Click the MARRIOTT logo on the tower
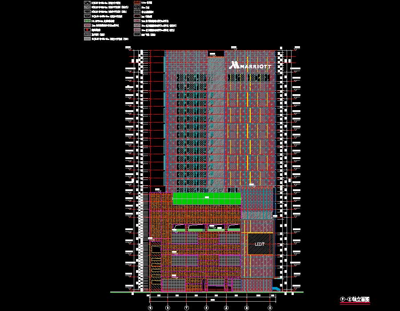The image size is (400, 311). click(250, 65)
